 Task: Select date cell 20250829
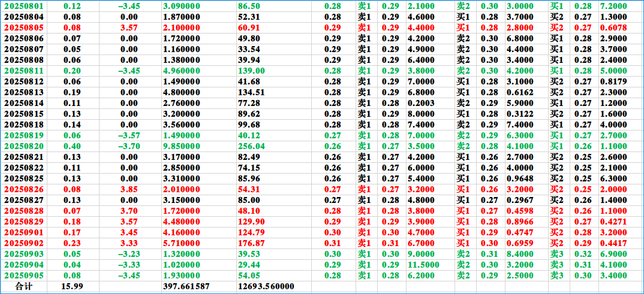point(23,222)
